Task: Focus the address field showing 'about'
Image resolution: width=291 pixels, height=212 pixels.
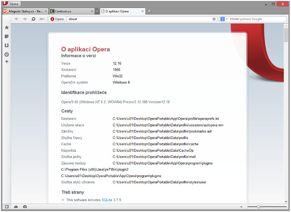Action: pyautogui.click(x=139, y=19)
